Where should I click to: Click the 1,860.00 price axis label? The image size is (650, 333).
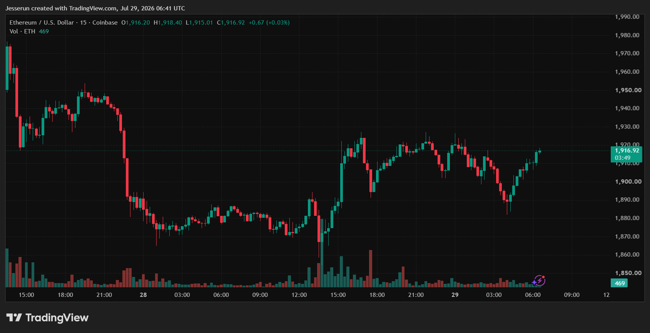click(x=628, y=255)
